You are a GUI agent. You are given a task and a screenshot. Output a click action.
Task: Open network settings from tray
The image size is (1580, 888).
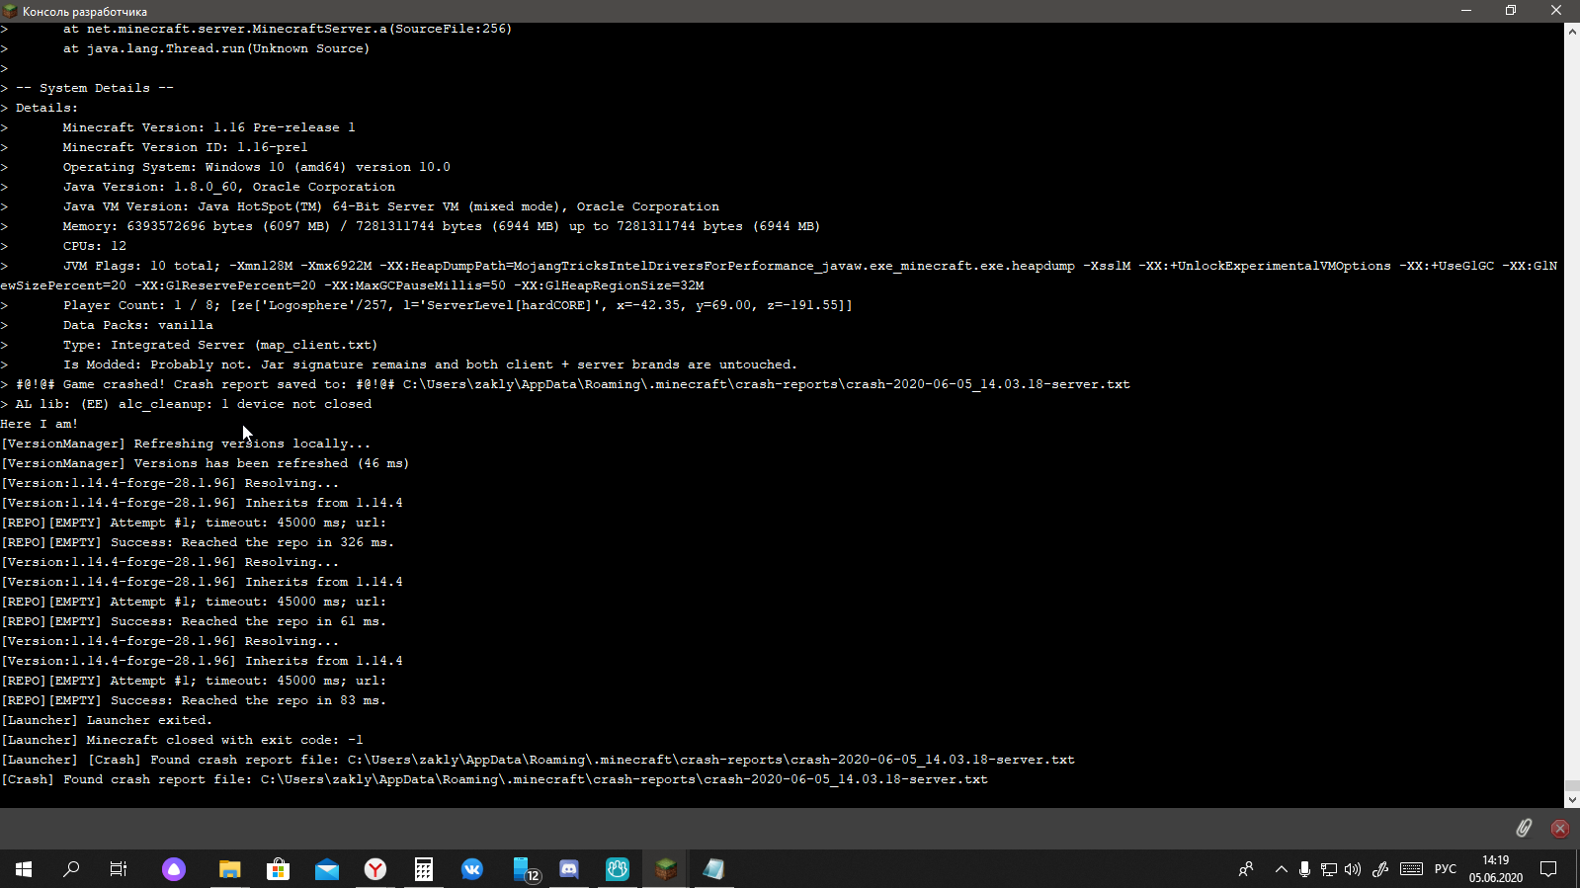coord(1329,869)
